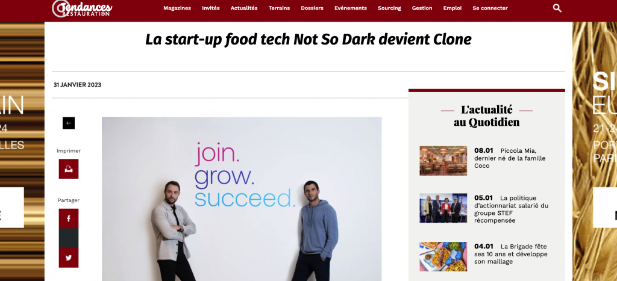The image size is (617, 281).
Task: Select Gestion in the top navigation
Action: pyautogui.click(x=422, y=8)
